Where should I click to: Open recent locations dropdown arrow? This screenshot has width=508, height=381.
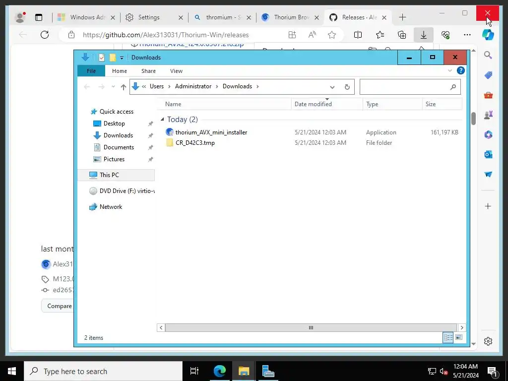[x=113, y=87]
